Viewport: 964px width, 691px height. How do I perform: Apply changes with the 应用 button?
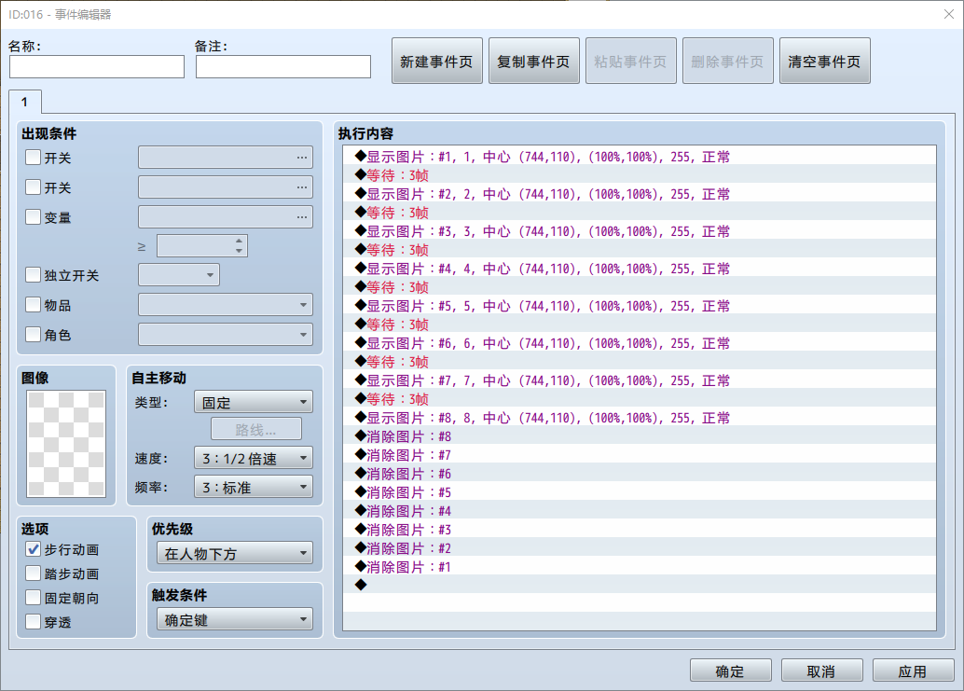[913, 670]
